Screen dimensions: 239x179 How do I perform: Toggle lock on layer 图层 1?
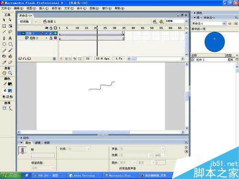tap(51, 33)
